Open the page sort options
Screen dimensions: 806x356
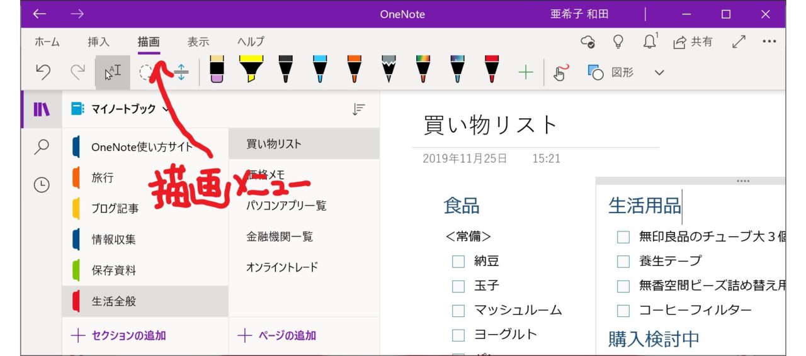pos(358,109)
